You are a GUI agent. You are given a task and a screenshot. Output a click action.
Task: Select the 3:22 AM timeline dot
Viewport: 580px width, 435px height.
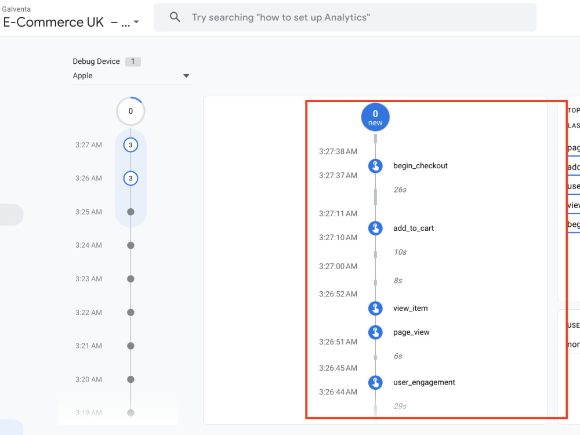tap(130, 313)
